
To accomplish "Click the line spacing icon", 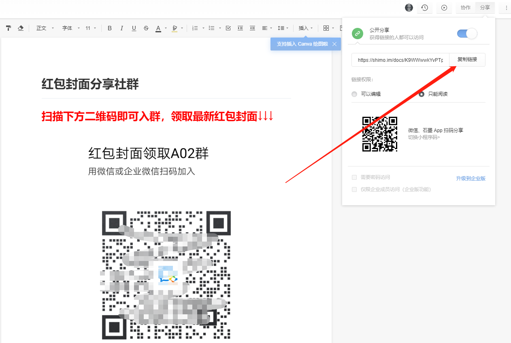I will click(281, 28).
